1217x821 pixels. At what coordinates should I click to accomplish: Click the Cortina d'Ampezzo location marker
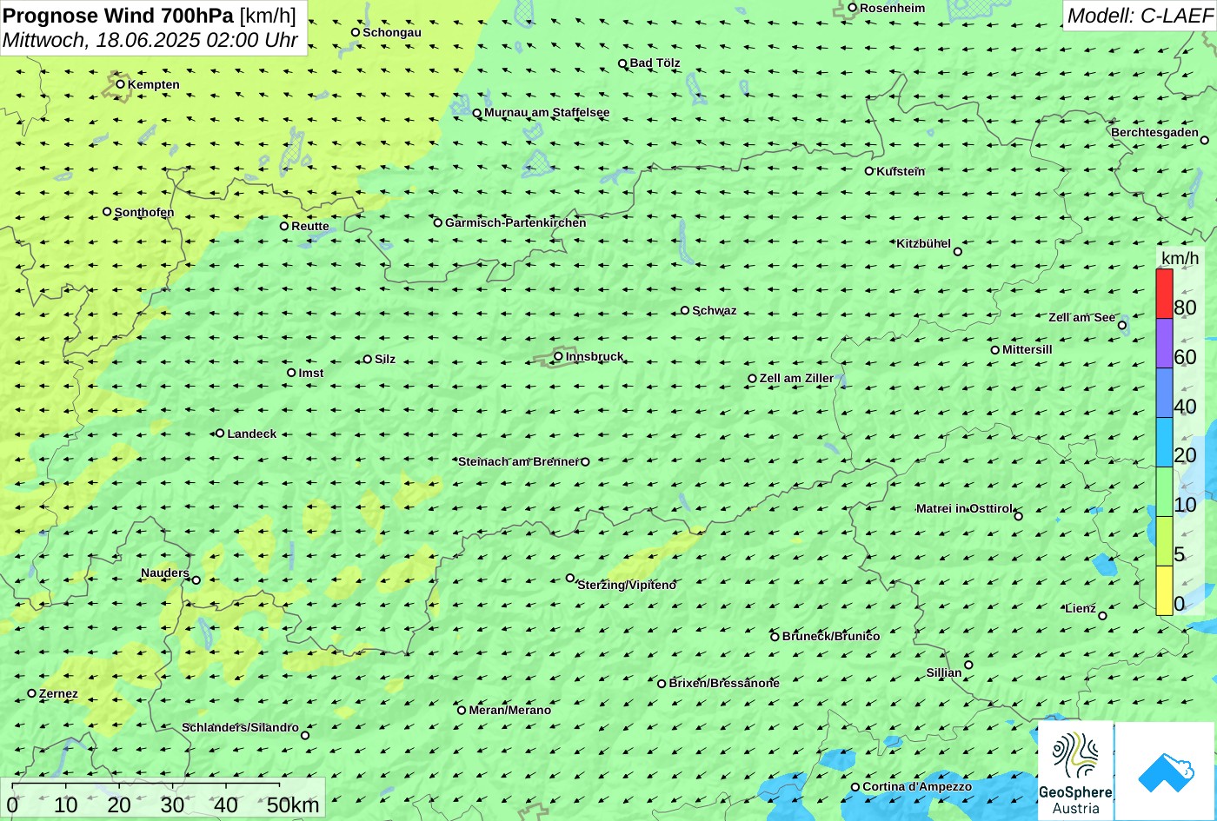[855, 787]
